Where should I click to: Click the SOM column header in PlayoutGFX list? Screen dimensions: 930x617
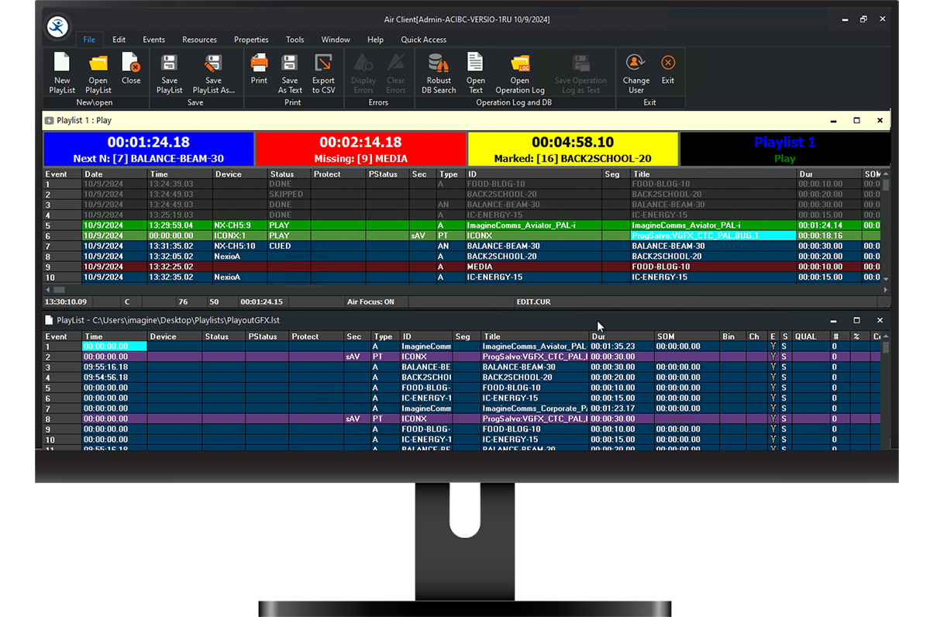(x=687, y=336)
